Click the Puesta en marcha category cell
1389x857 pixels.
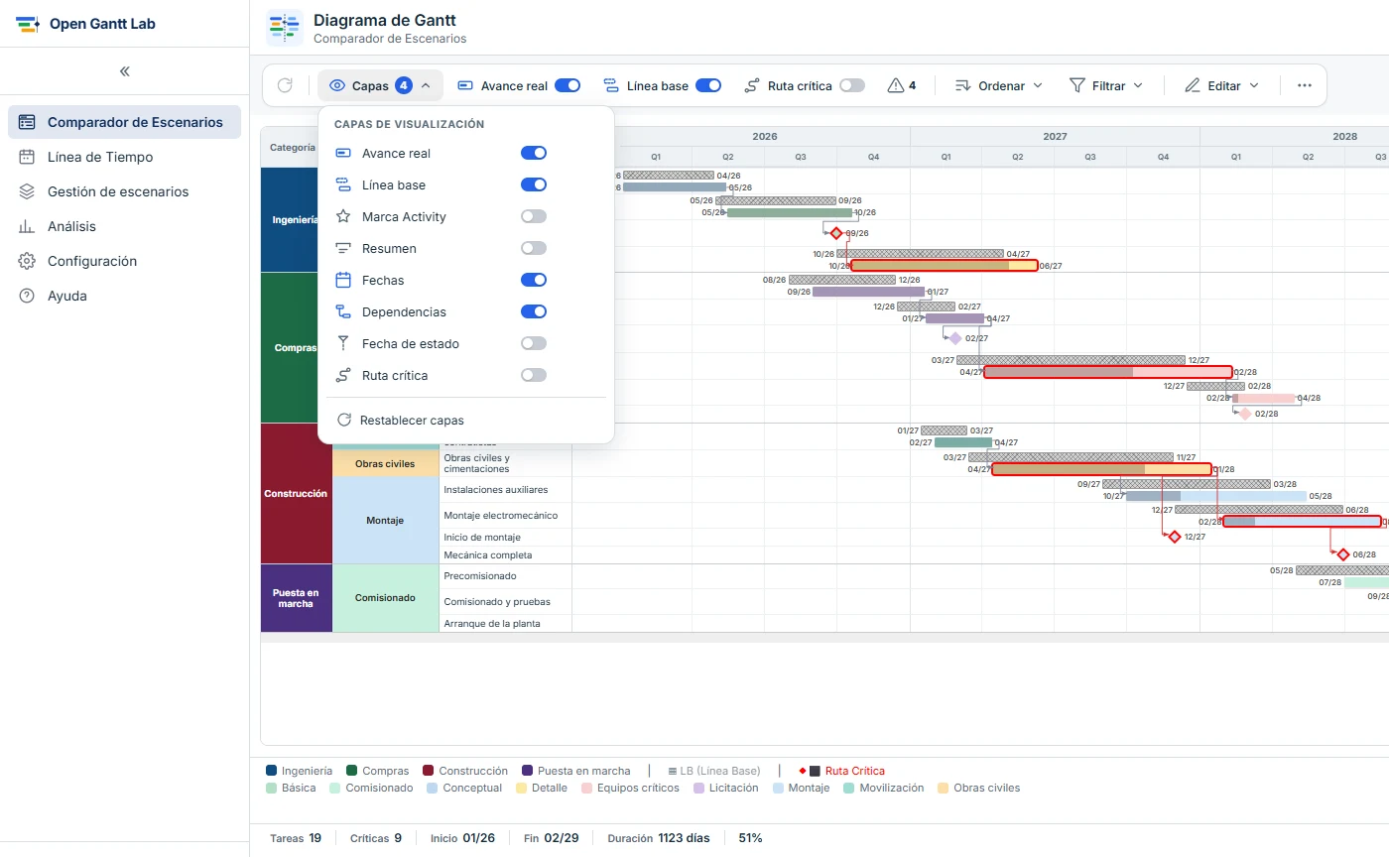click(x=296, y=598)
